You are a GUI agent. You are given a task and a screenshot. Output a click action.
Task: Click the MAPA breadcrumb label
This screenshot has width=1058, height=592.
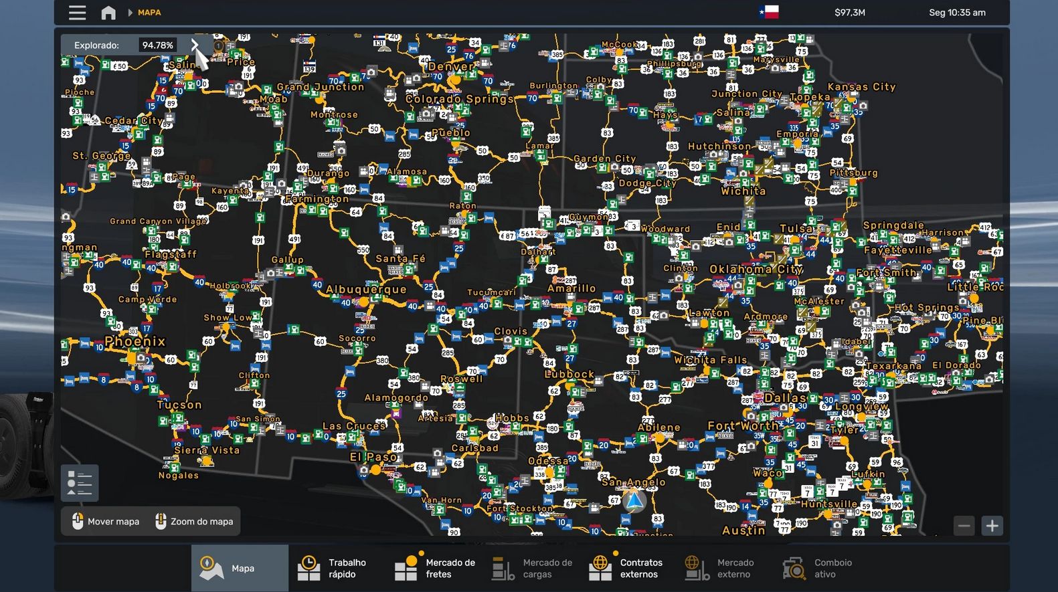(149, 13)
